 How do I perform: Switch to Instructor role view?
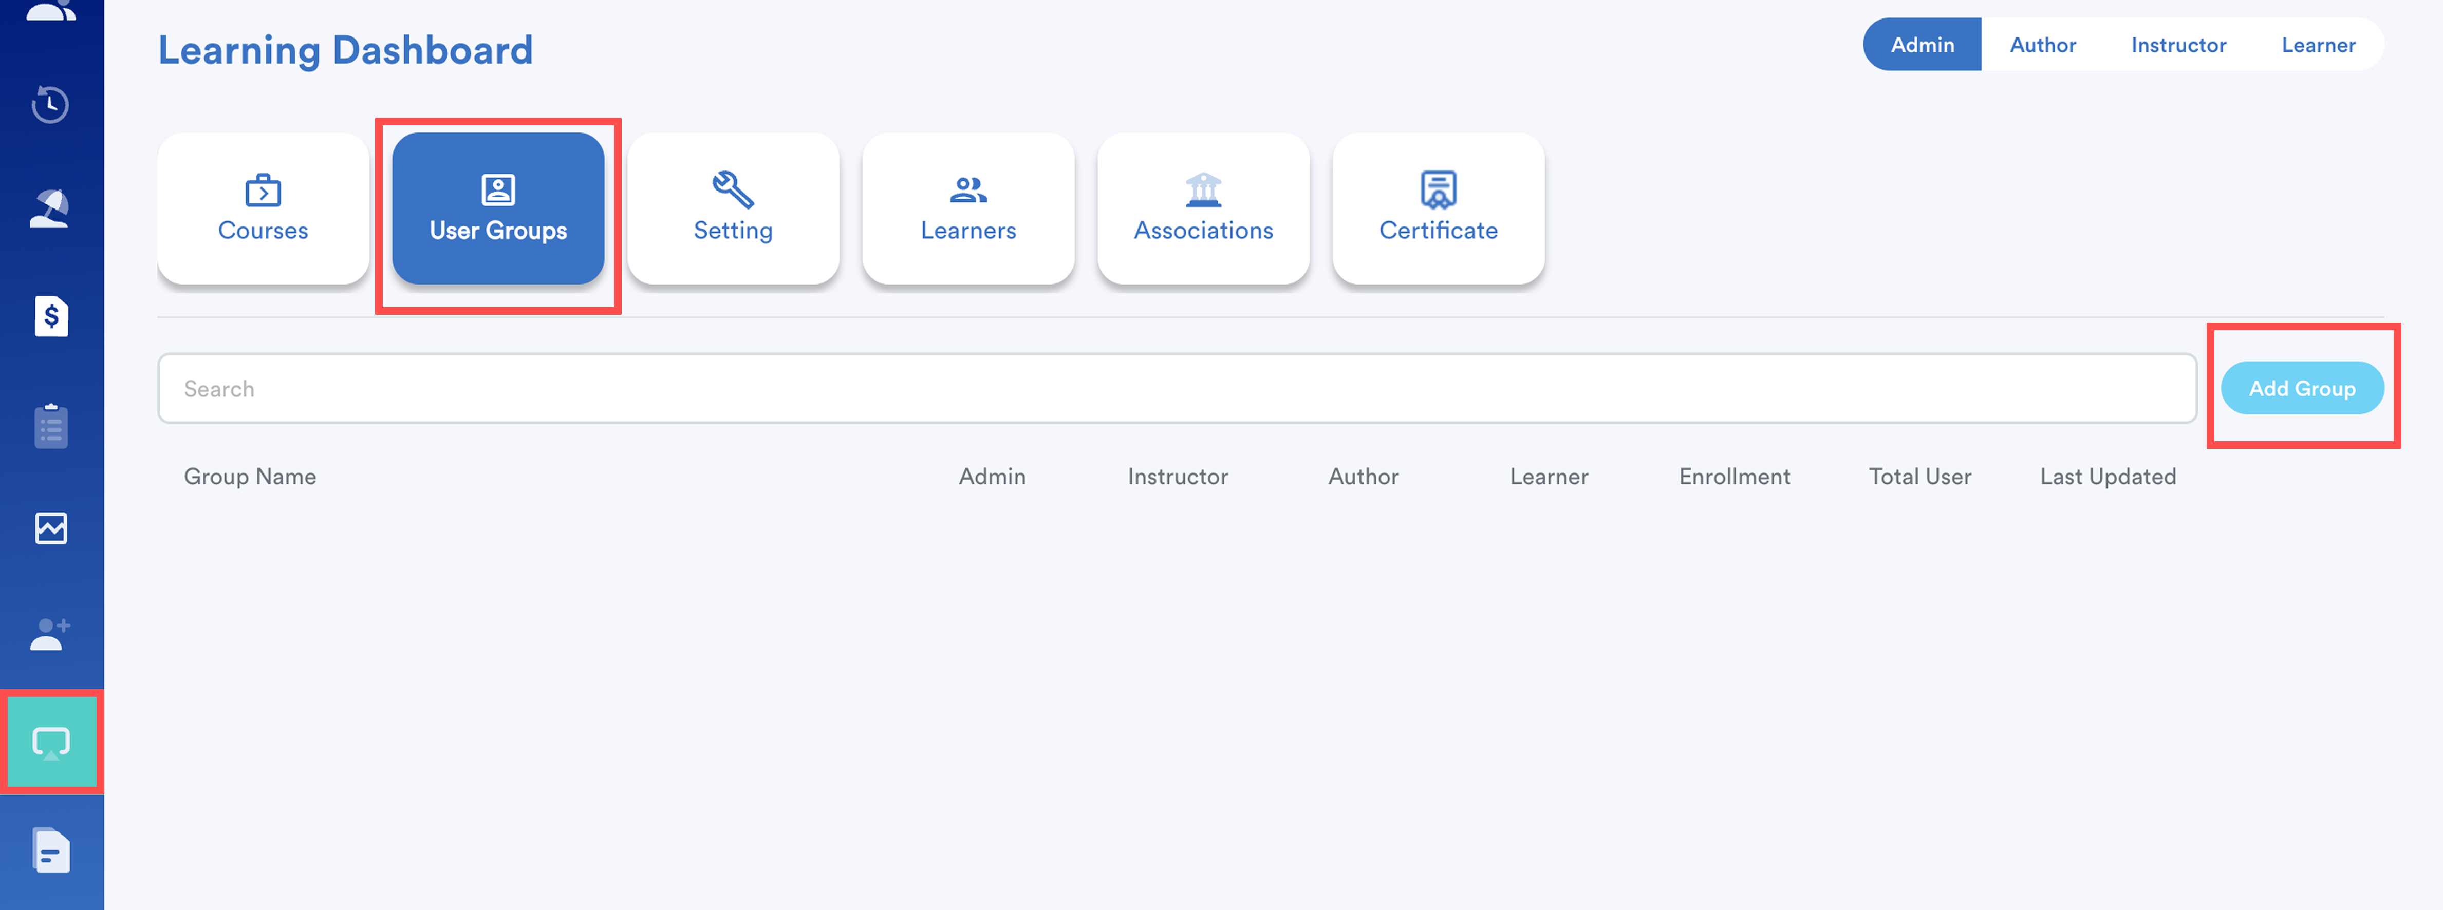coord(2177,45)
